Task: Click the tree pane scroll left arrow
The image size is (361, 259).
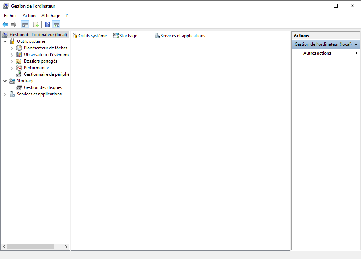Action: pos(4,247)
